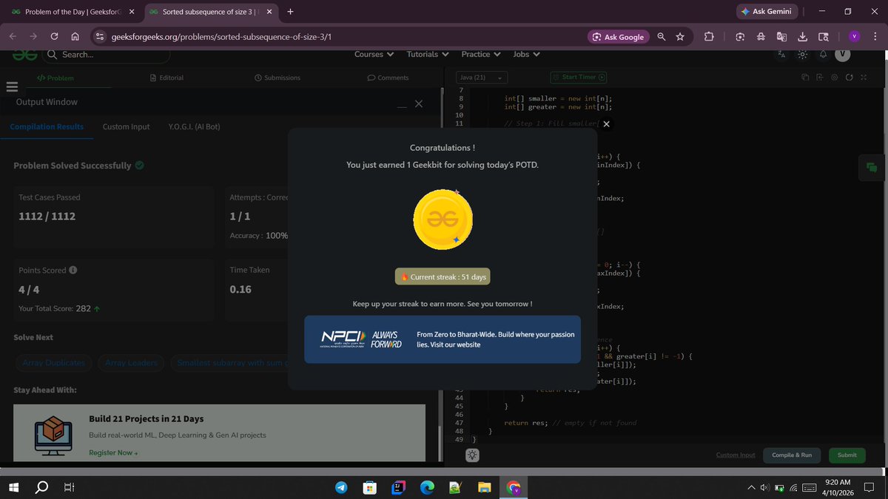The image size is (888, 499).
Task: Click the Submit button
Action: (x=847, y=455)
